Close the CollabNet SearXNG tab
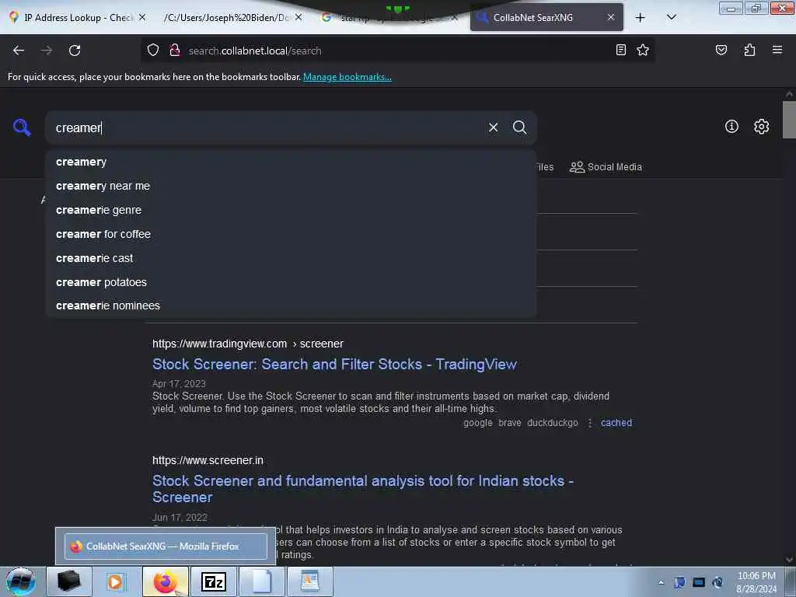Viewport: 796px width, 597px height. click(611, 17)
